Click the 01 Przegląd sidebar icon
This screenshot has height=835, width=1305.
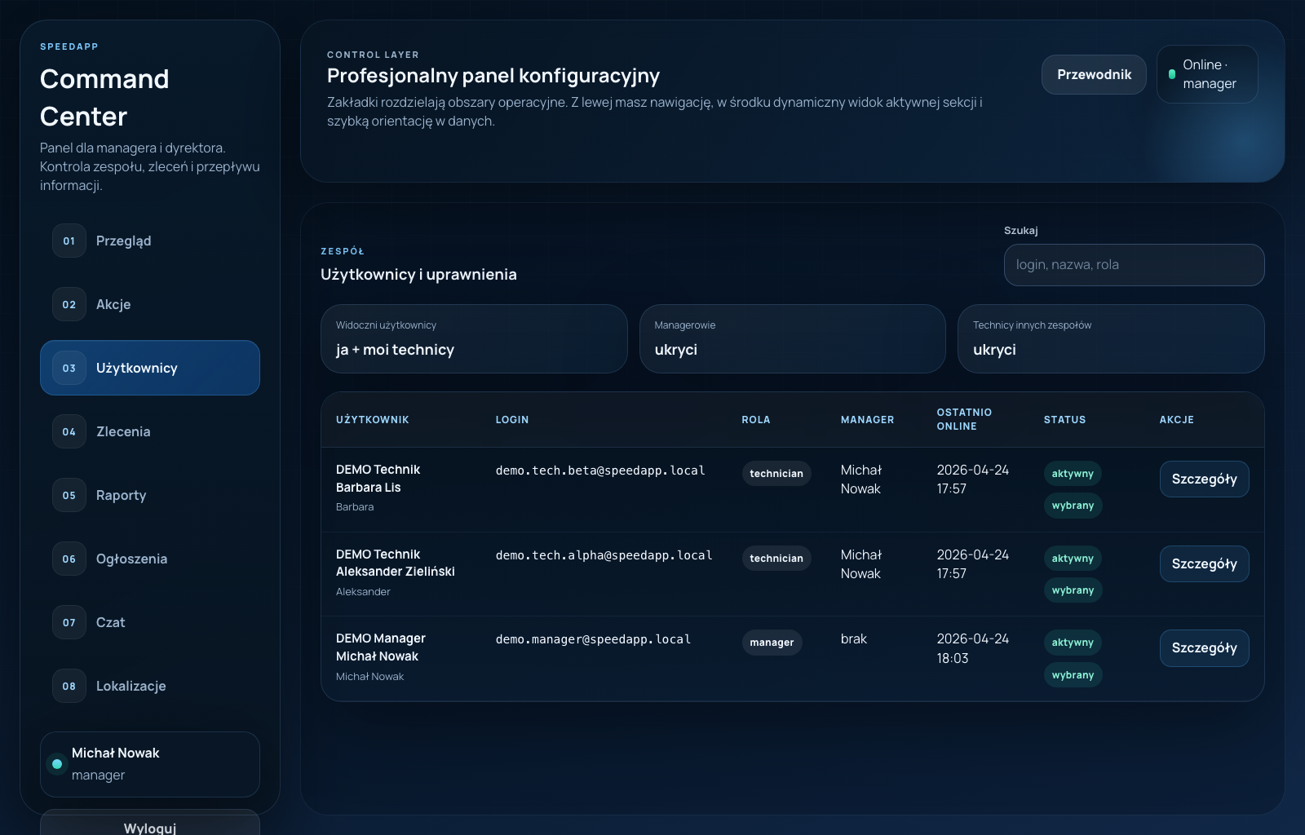(x=69, y=241)
